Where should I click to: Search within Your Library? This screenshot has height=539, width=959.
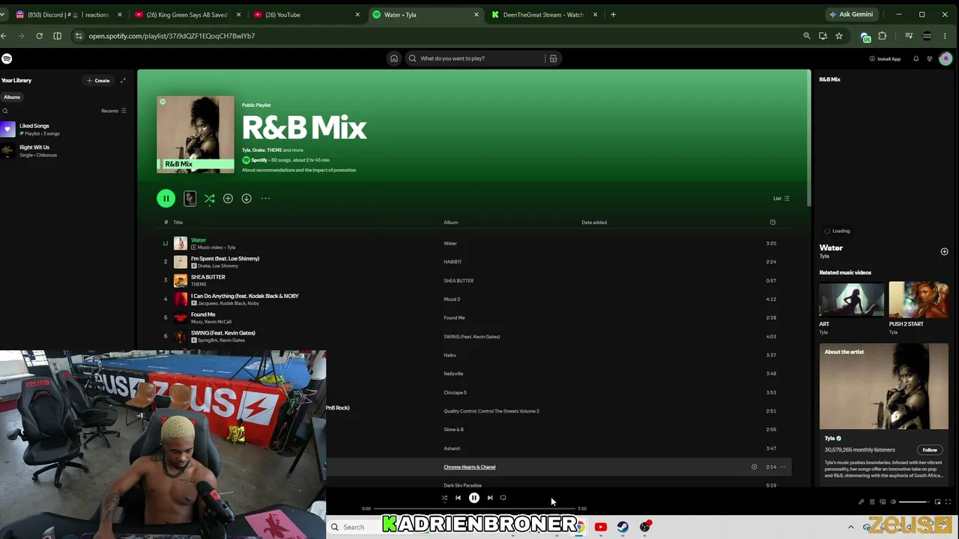[x=5, y=111]
